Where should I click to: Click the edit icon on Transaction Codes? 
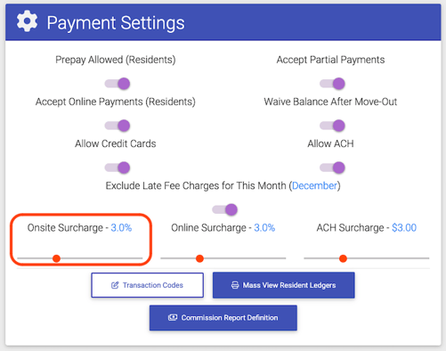pos(115,285)
